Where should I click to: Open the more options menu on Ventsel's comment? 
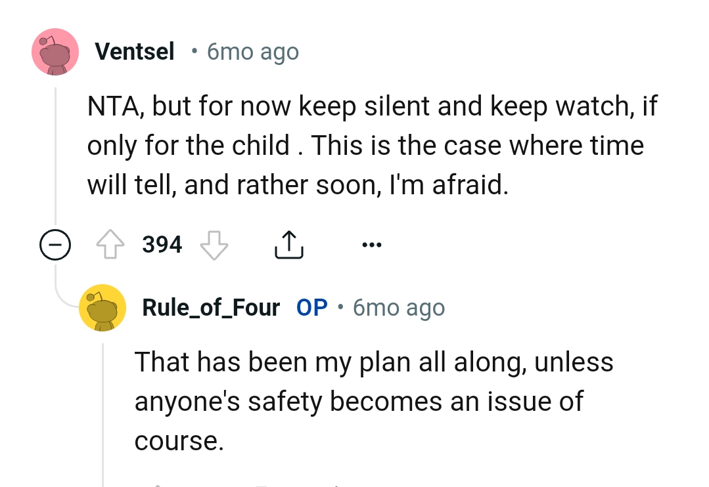click(372, 243)
